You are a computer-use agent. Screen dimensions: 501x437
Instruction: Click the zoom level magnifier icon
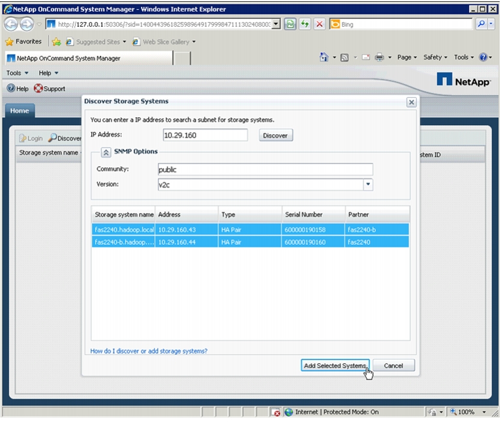click(x=453, y=412)
